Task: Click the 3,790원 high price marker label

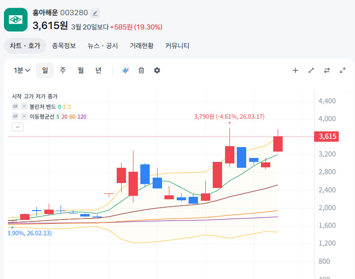Action: pyautogui.click(x=229, y=117)
